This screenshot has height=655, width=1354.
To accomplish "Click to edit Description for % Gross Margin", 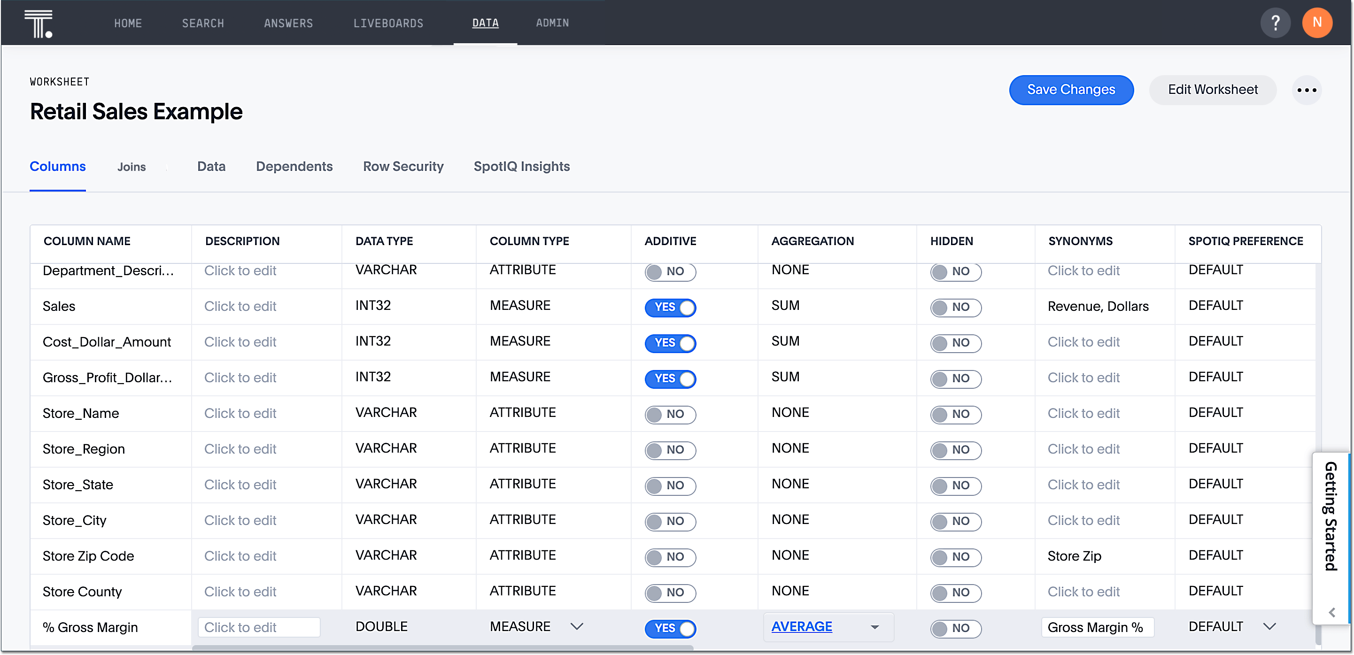I will [258, 627].
